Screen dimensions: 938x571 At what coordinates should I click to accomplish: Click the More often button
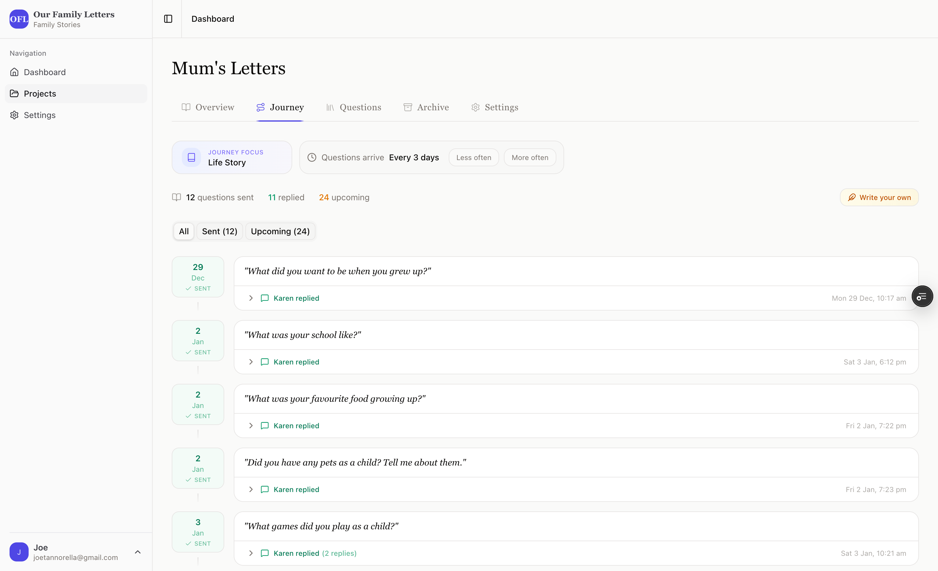pos(530,157)
